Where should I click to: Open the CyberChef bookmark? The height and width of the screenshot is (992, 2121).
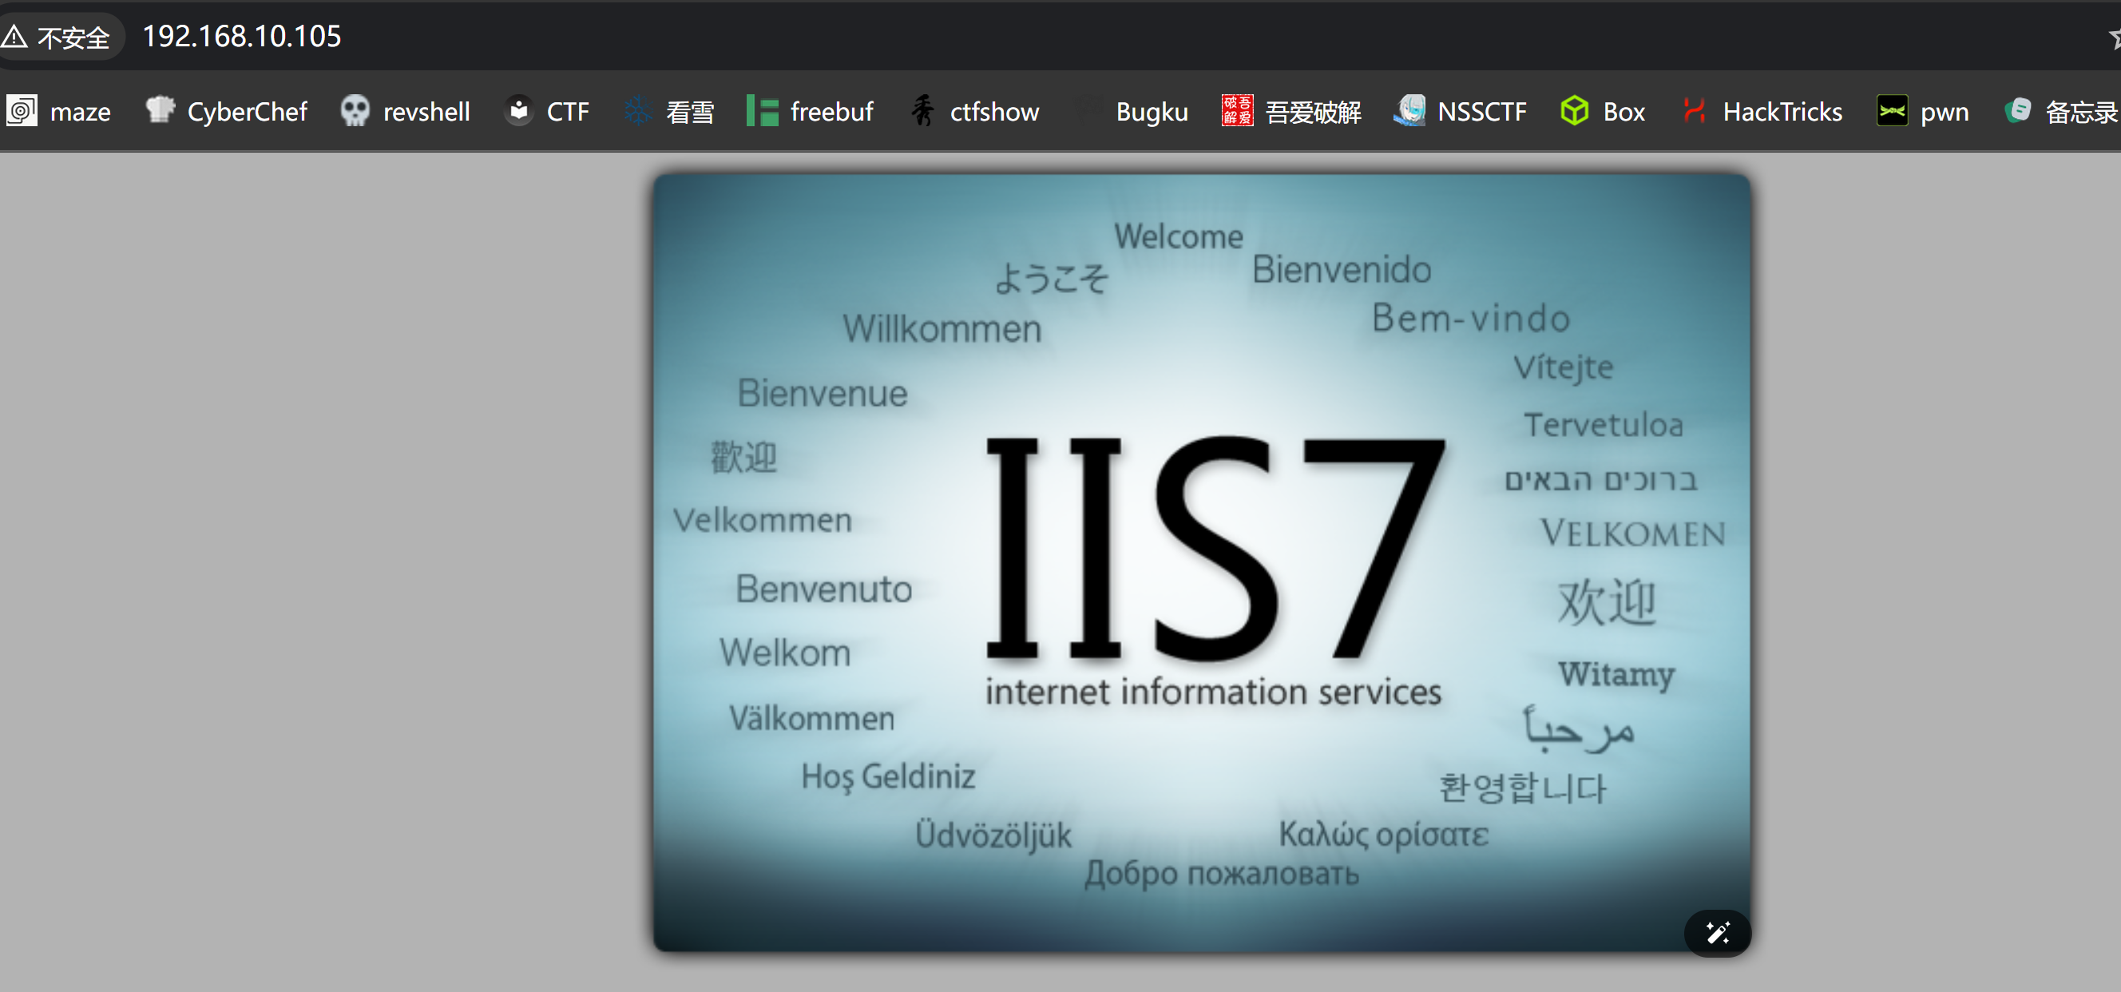tap(227, 110)
